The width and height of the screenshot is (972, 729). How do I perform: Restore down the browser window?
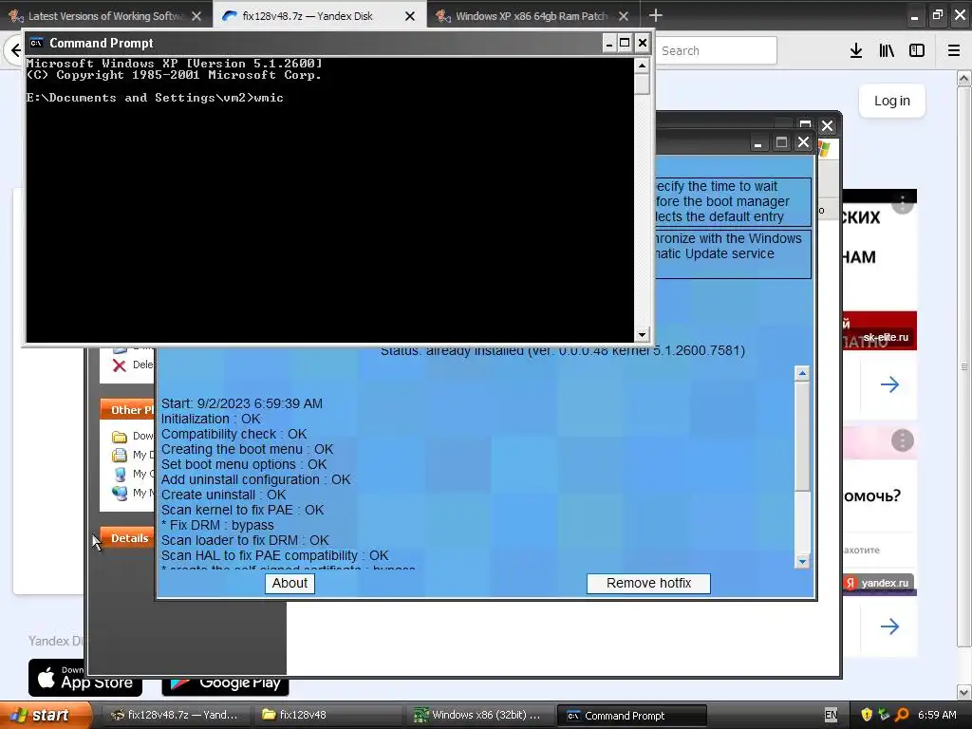(x=938, y=15)
